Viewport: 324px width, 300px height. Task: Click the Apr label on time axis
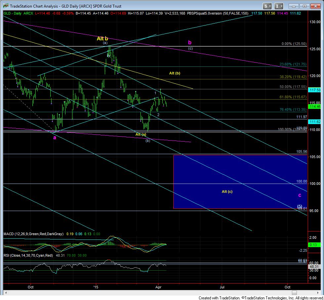(x=159, y=287)
